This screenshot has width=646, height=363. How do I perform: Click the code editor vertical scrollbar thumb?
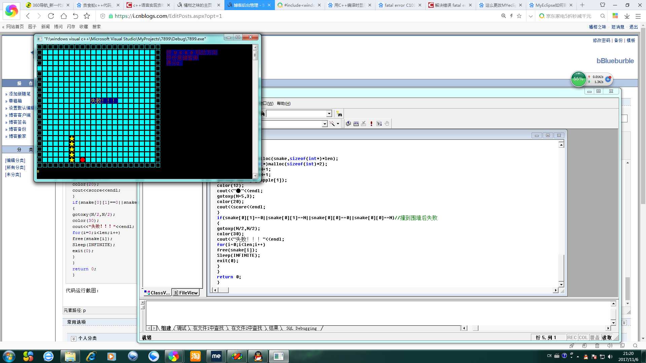coord(561,267)
